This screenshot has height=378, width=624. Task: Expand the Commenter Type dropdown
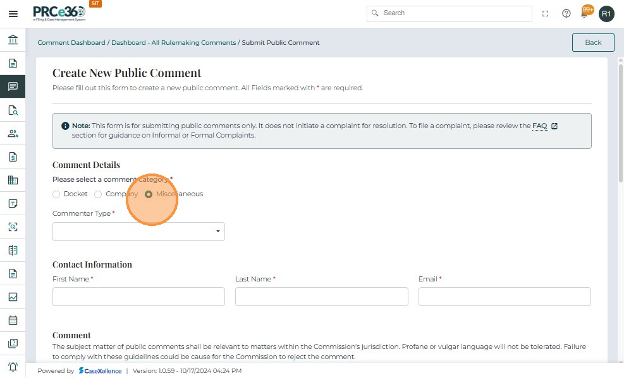[x=138, y=232]
